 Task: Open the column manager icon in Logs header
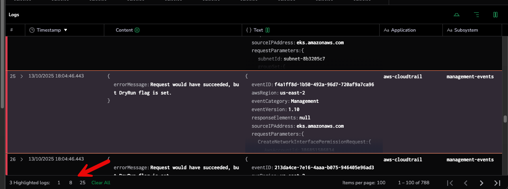(x=495, y=15)
